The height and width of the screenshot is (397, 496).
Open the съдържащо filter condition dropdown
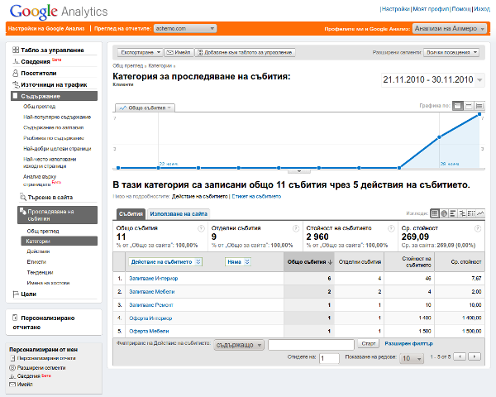[239, 345]
